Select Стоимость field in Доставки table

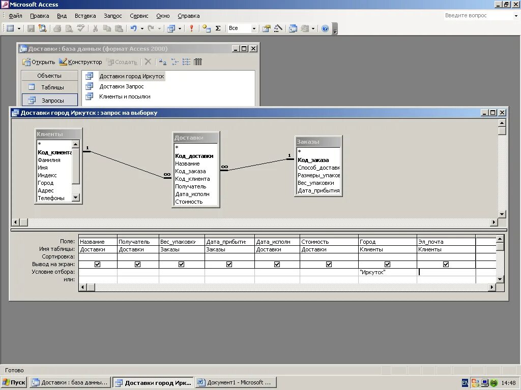pos(189,202)
